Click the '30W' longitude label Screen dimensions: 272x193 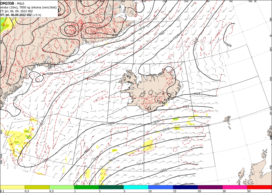pyautogui.click(x=102, y=1)
